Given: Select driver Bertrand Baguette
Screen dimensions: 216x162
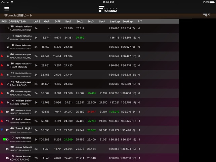Looking at the screenshot, I should coord(24,91).
